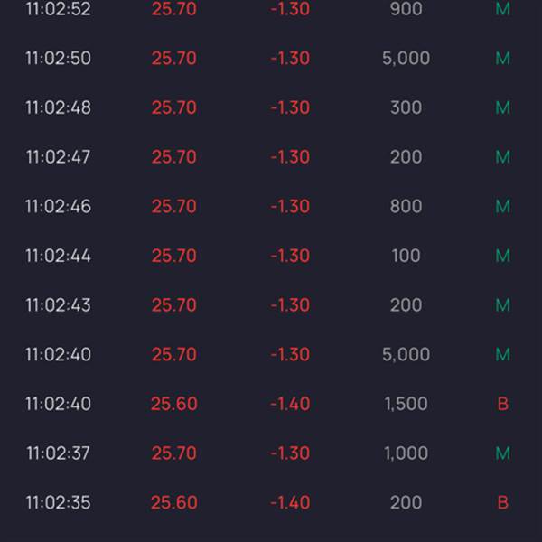Viewport: 542px width, 542px height.
Task: Click the 1,000 volume value at 11:02:37
Action: tap(406, 453)
